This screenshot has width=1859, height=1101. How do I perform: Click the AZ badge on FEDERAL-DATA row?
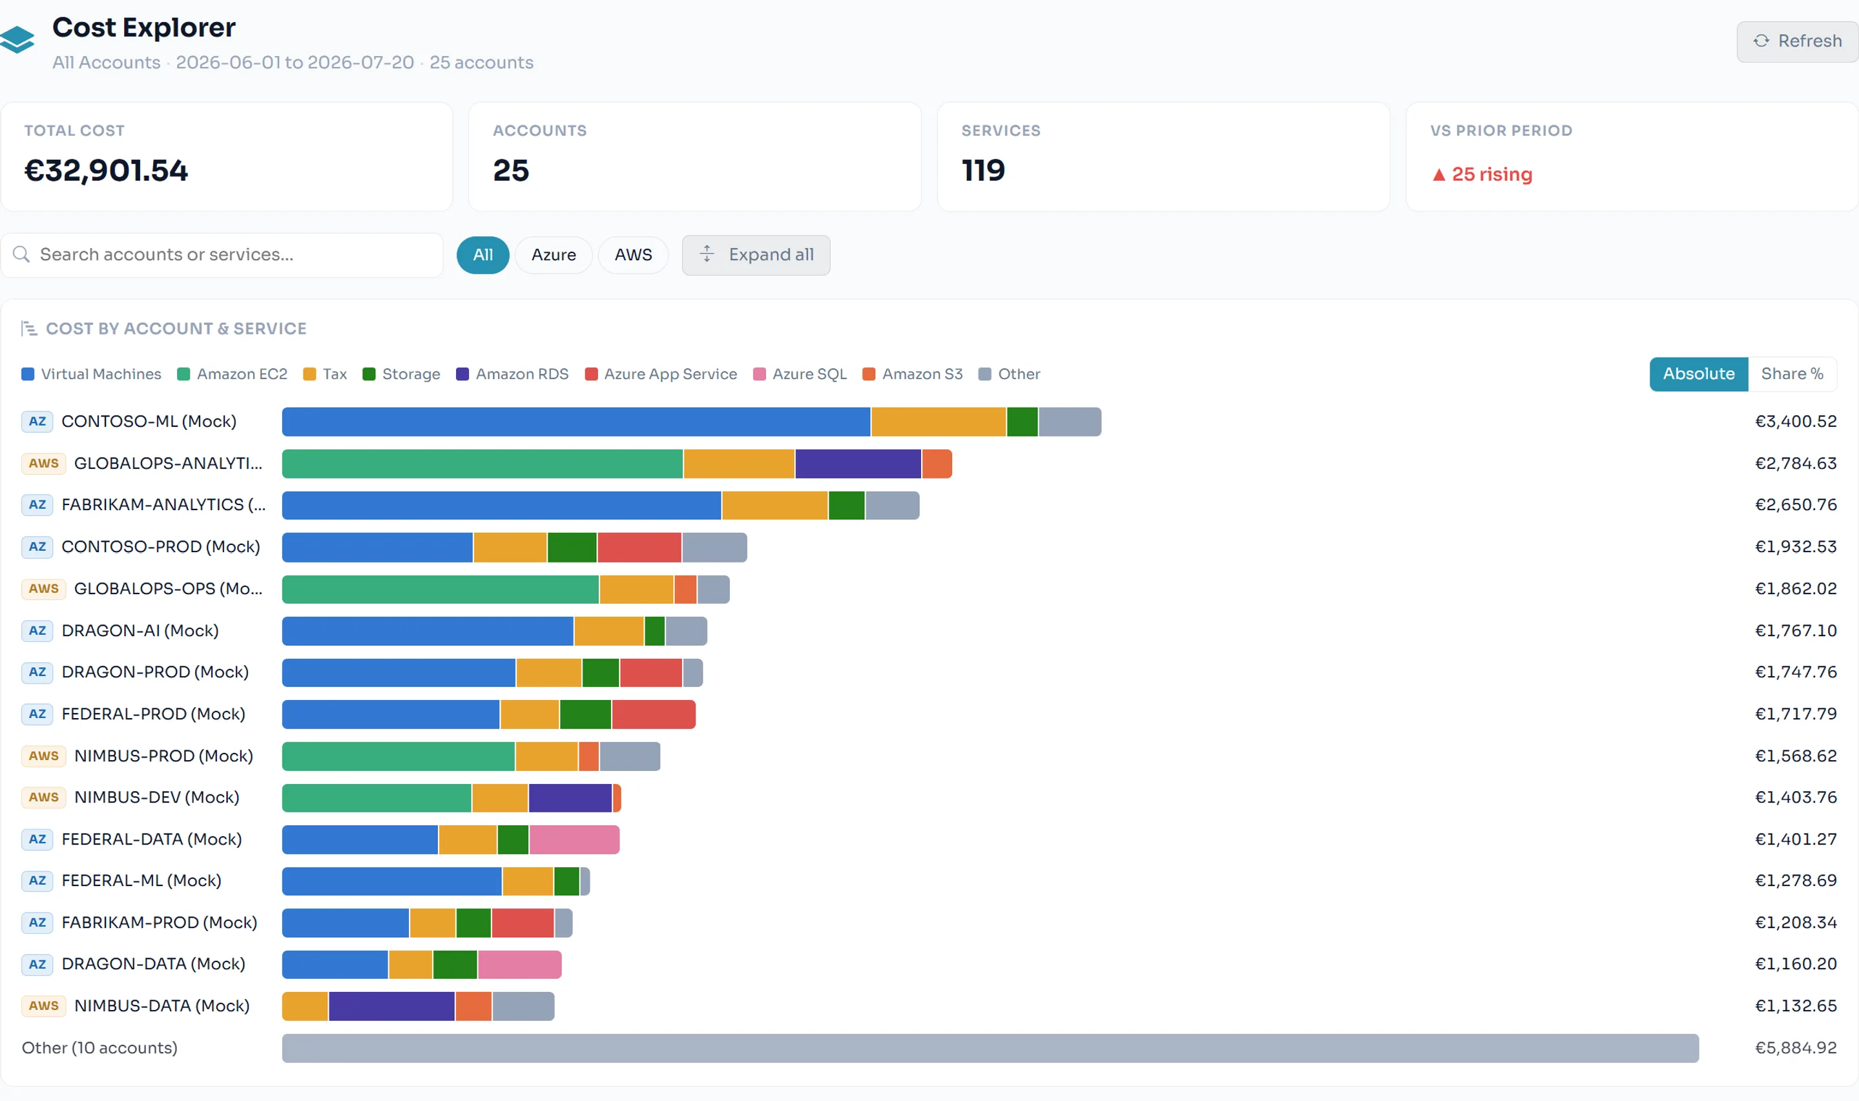(37, 839)
